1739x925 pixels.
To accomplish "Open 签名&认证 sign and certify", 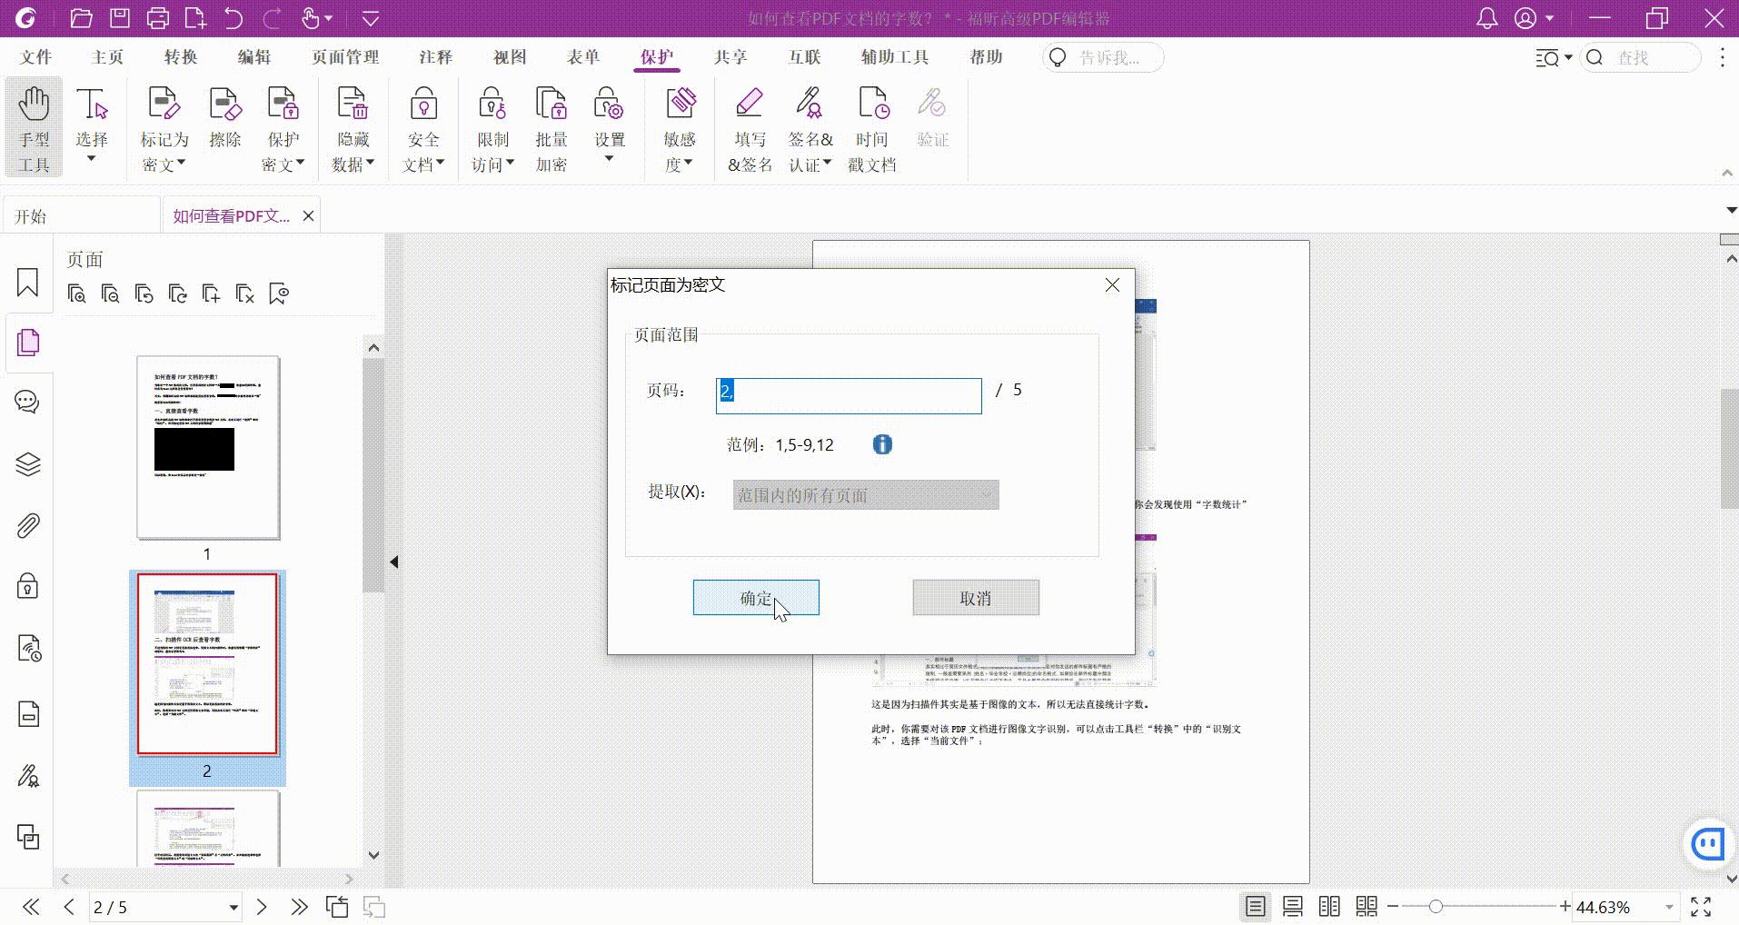I will point(810,127).
